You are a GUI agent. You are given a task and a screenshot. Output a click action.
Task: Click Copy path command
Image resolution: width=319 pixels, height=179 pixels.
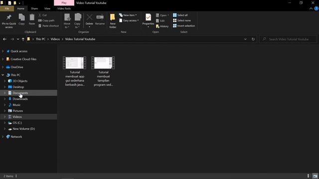click(46, 20)
